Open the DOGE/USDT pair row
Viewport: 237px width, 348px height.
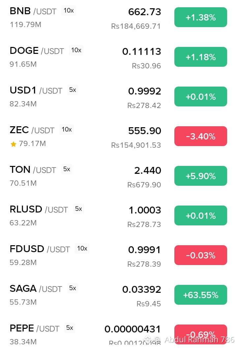[118, 57]
